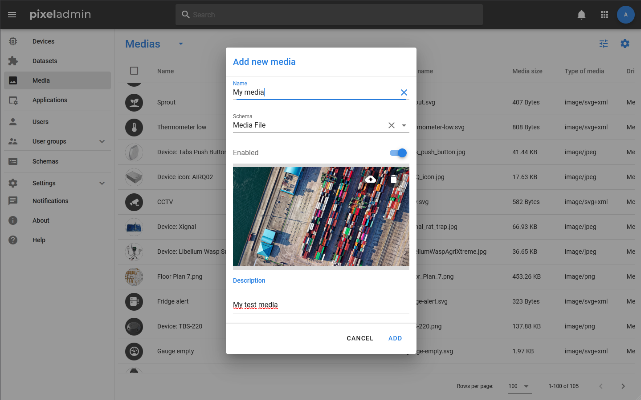Expand the Medias title dropdown

tap(181, 44)
